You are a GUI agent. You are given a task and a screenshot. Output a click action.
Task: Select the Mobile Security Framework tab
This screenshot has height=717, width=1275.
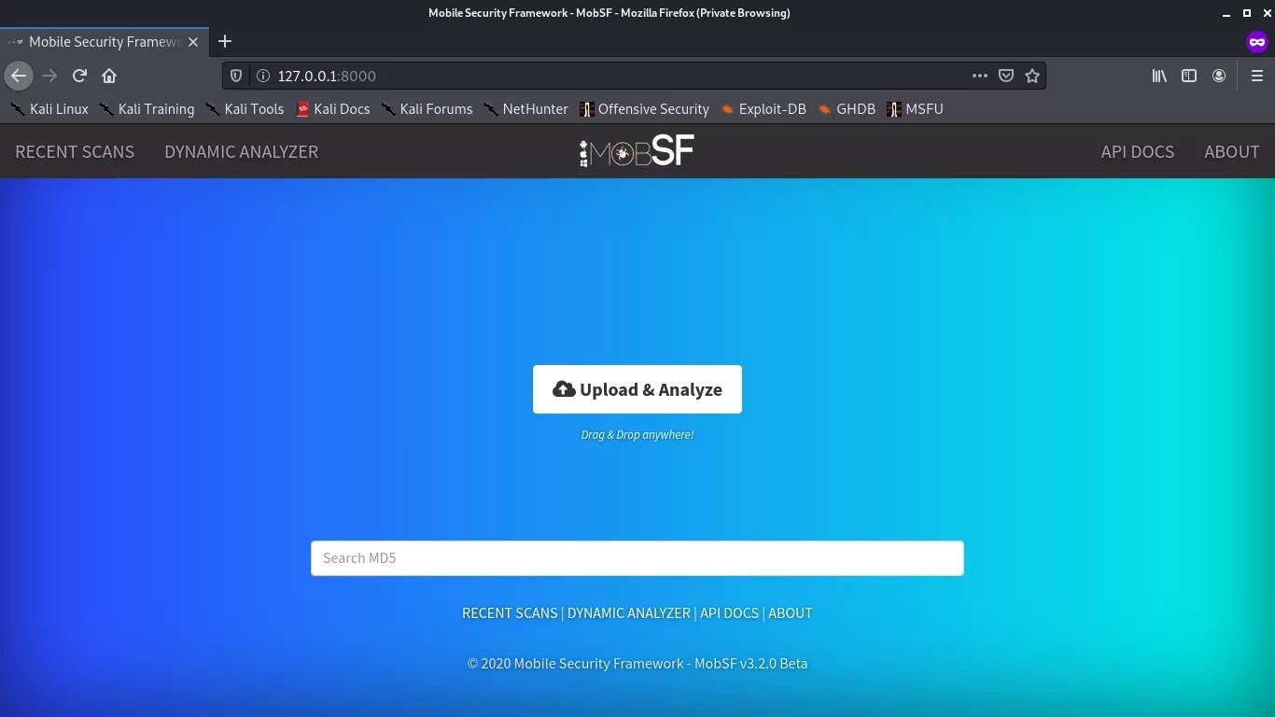coord(104,42)
